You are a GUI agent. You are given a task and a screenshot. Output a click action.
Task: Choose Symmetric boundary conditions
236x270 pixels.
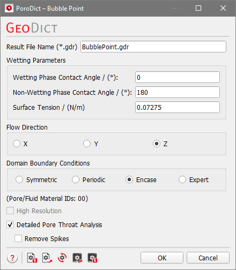pos(19,179)
